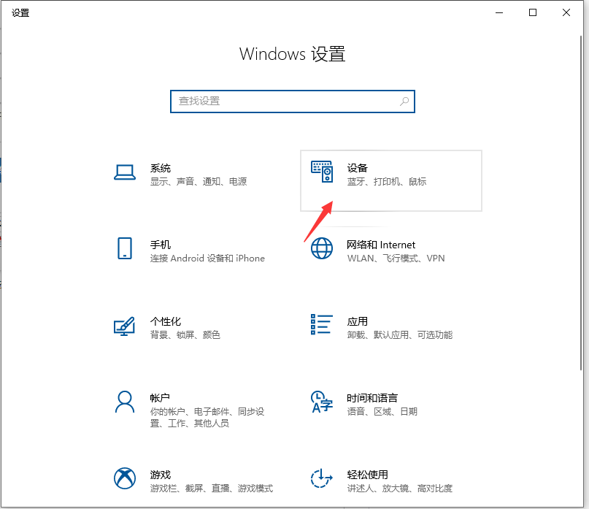Screen dimensions: 589x509
Task: Click the globe icon for 网络和 Internet
Action: (x=322, y=248)
